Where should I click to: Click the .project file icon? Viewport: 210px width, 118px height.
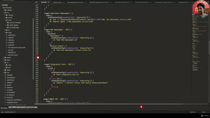pyautogui.click(x=5, y=85)
